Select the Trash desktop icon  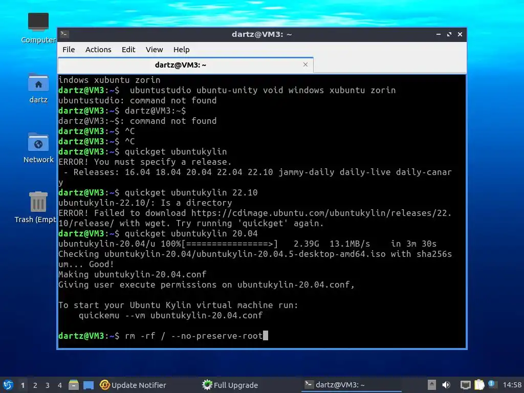coord(37,207)
